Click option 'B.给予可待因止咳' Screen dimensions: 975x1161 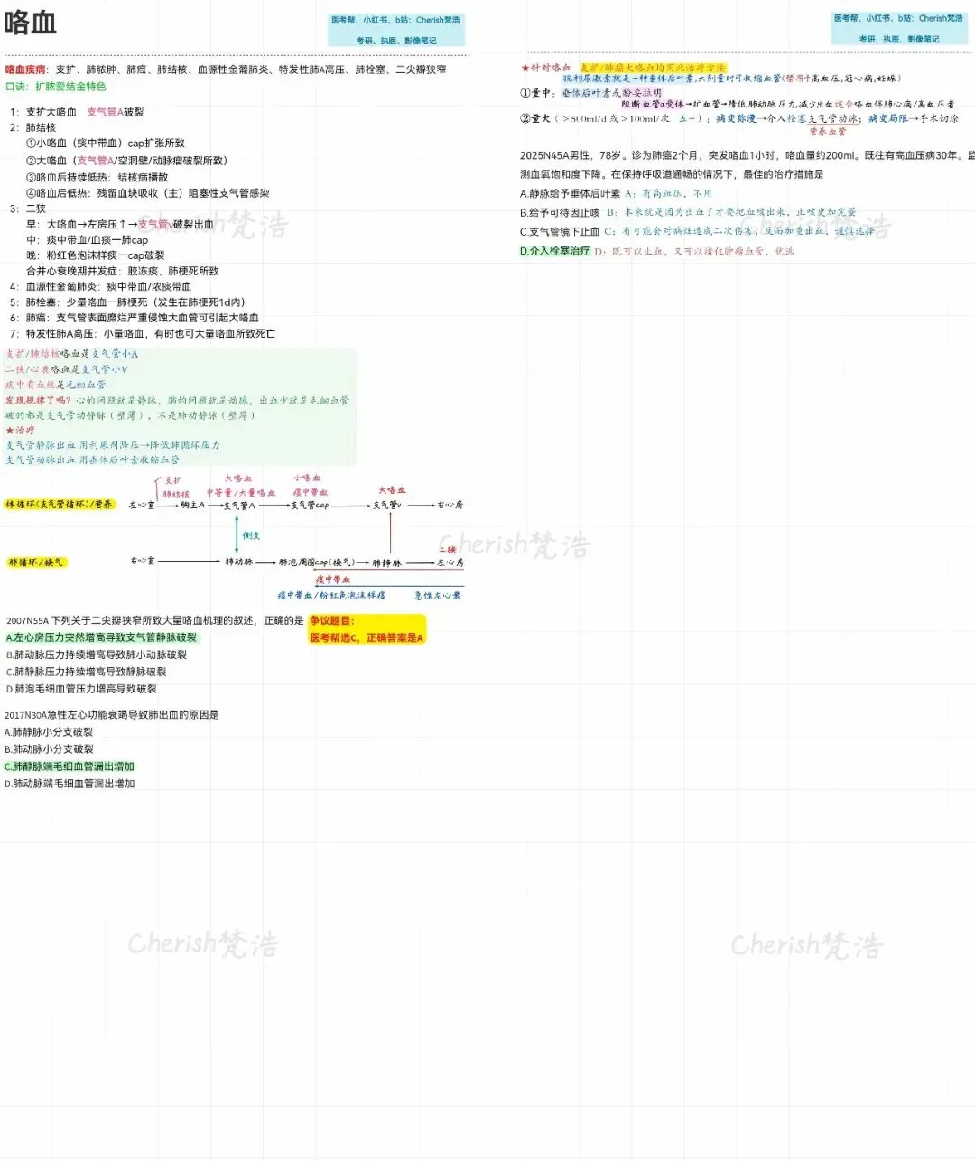(x=560, y=213)
